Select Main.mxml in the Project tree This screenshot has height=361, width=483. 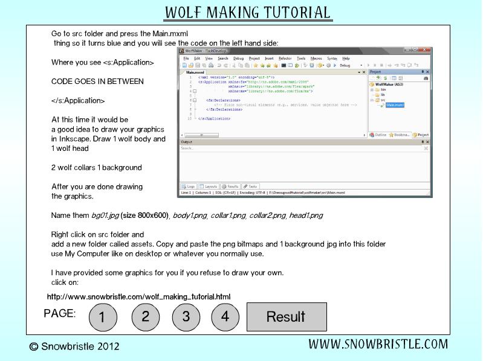pyautogui.click(x=395, y=105)
